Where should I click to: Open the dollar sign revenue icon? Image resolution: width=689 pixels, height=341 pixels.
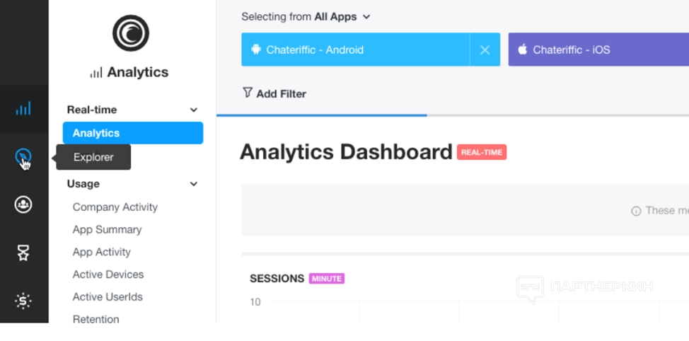point(23,301)
